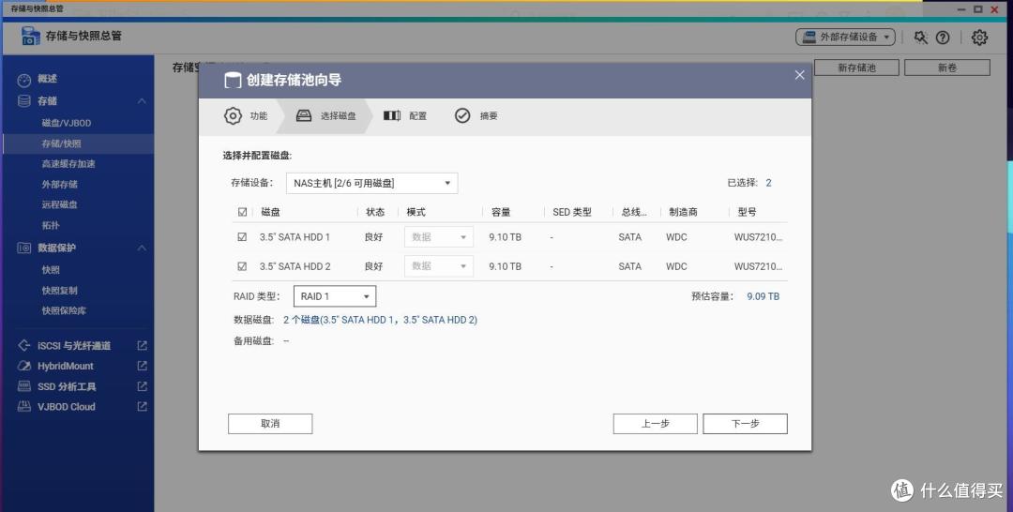The width and height of the screenshot is (1013, 512).
Task: Sort by the 状态 column header
Action: [375, 212]
